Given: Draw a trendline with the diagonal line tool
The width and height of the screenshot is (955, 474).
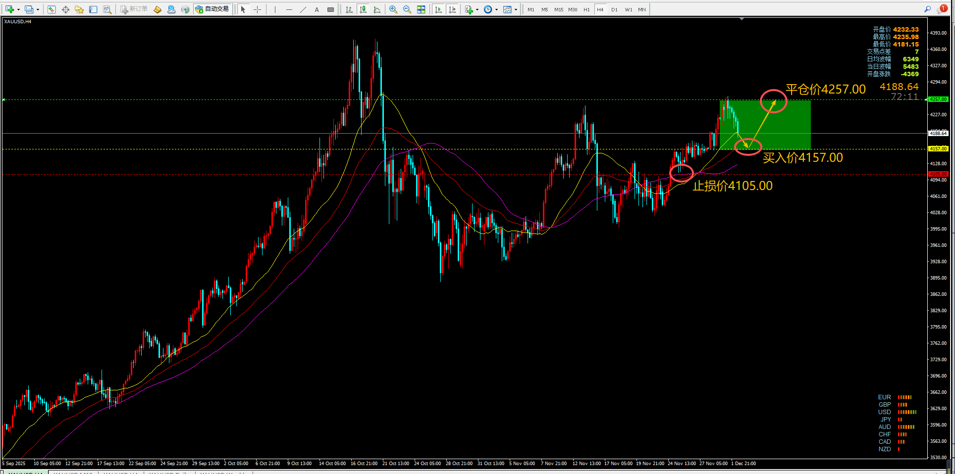Looking at the screenshot, I should [x=303, y=9].
